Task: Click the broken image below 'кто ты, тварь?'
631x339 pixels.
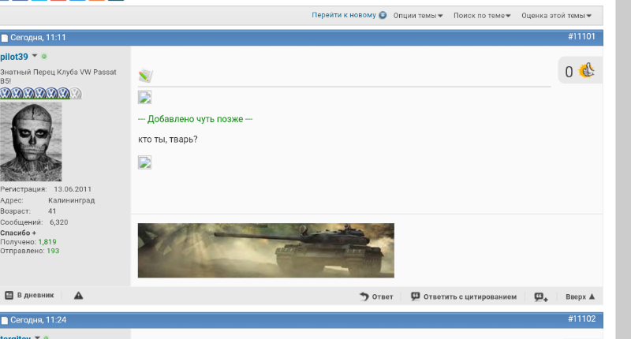Action: tap(144, 162)
